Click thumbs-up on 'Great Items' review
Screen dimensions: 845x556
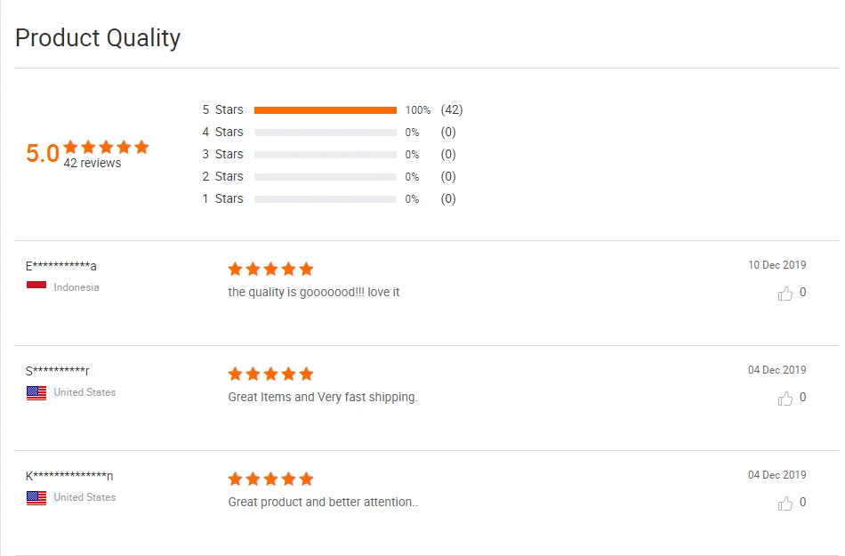[x=785, y=398]
